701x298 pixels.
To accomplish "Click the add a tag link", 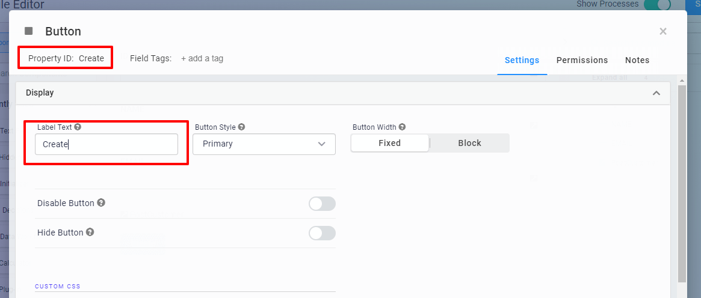I will [x=202, y=58].
